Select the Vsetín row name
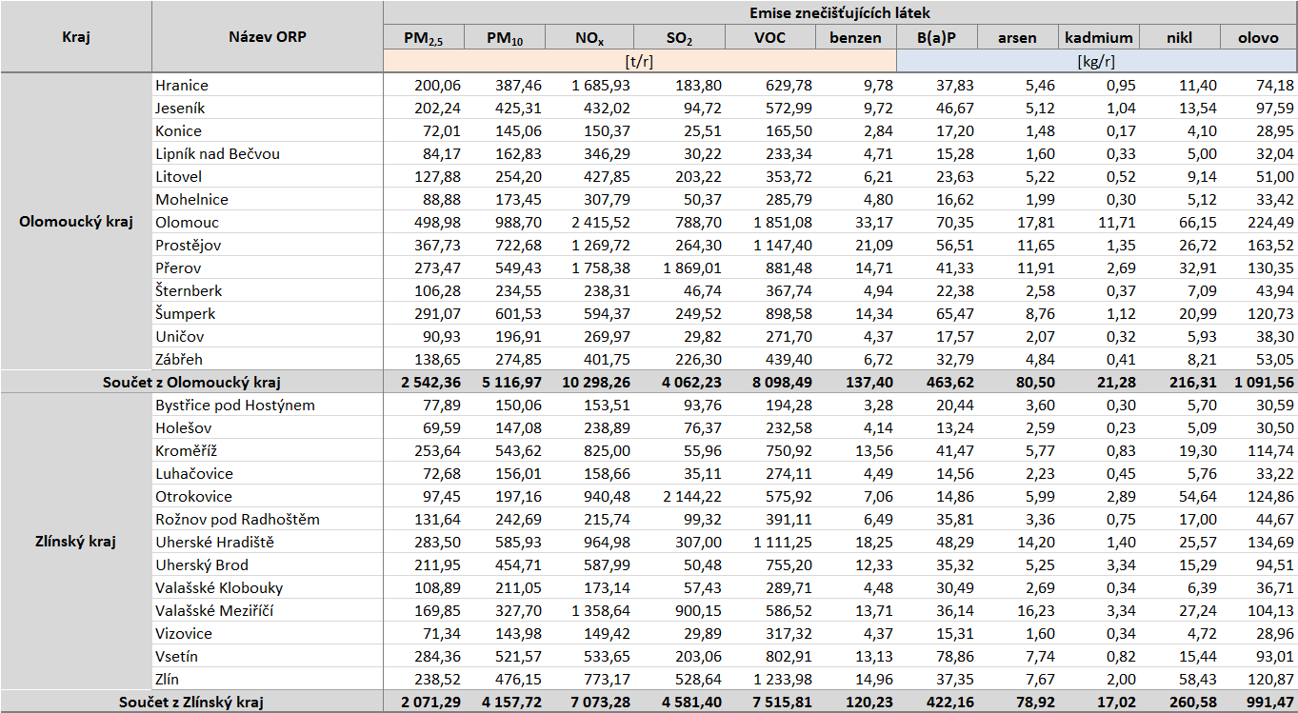 tap(177, 656)
